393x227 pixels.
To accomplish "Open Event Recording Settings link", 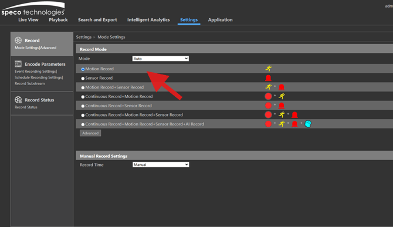I will pos(36,72).
